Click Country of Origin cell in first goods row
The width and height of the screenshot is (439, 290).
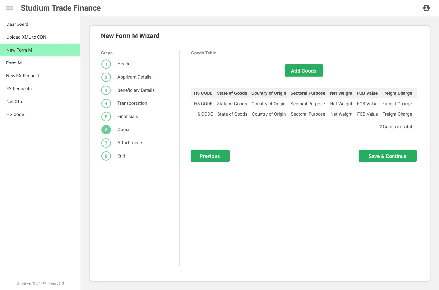(269, 104)
